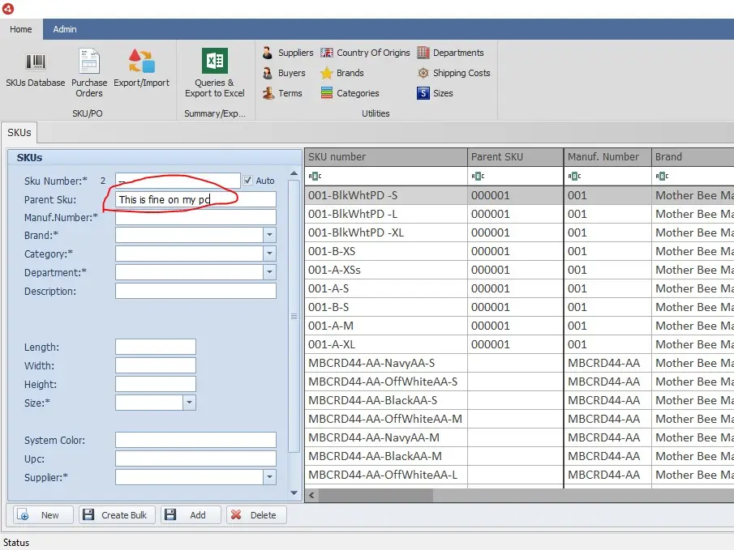Select the row MBCRD44-AA-OffWhiteAA-L
The height and width of the screenshot is (550, 734).
pos(520,475)
